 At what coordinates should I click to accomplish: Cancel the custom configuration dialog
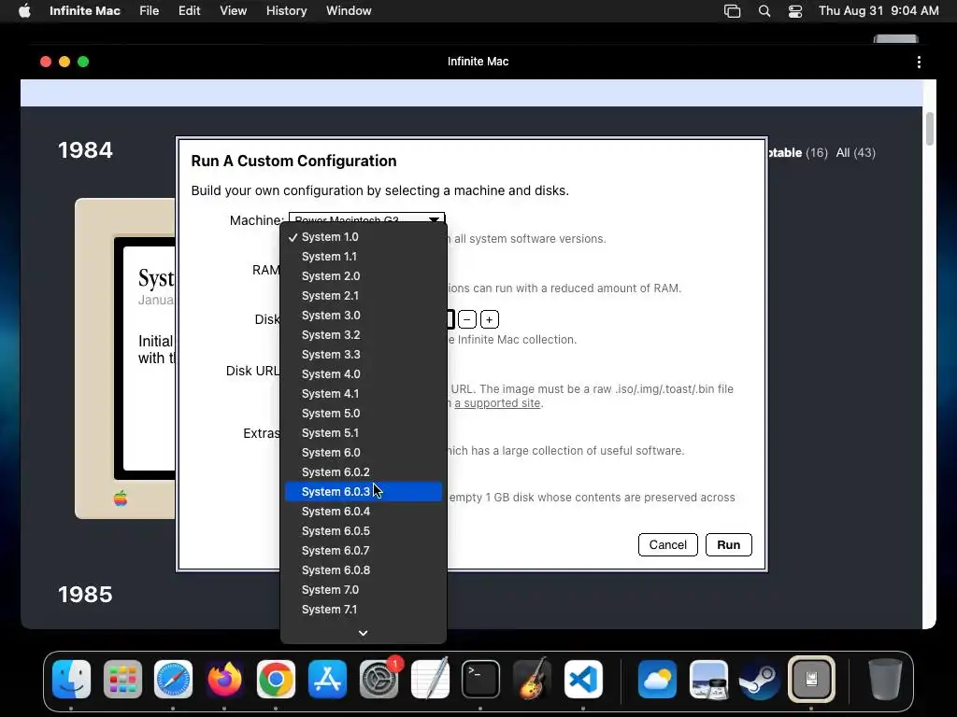pyautogui.click(x=667, y=544)
